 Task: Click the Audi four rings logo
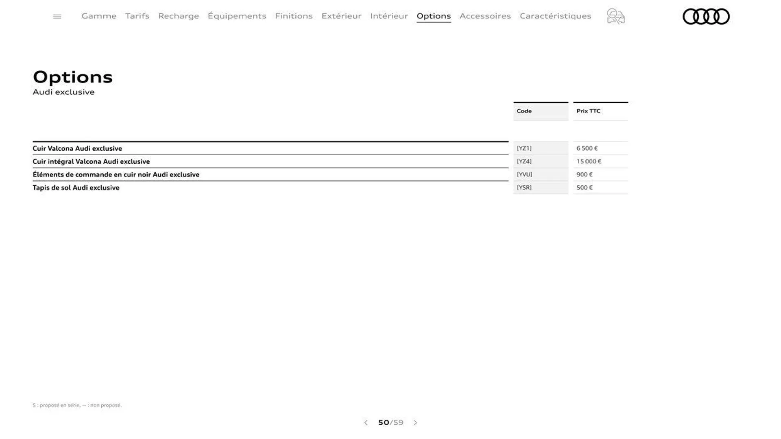pyautogui.click(x=706, y=17)
